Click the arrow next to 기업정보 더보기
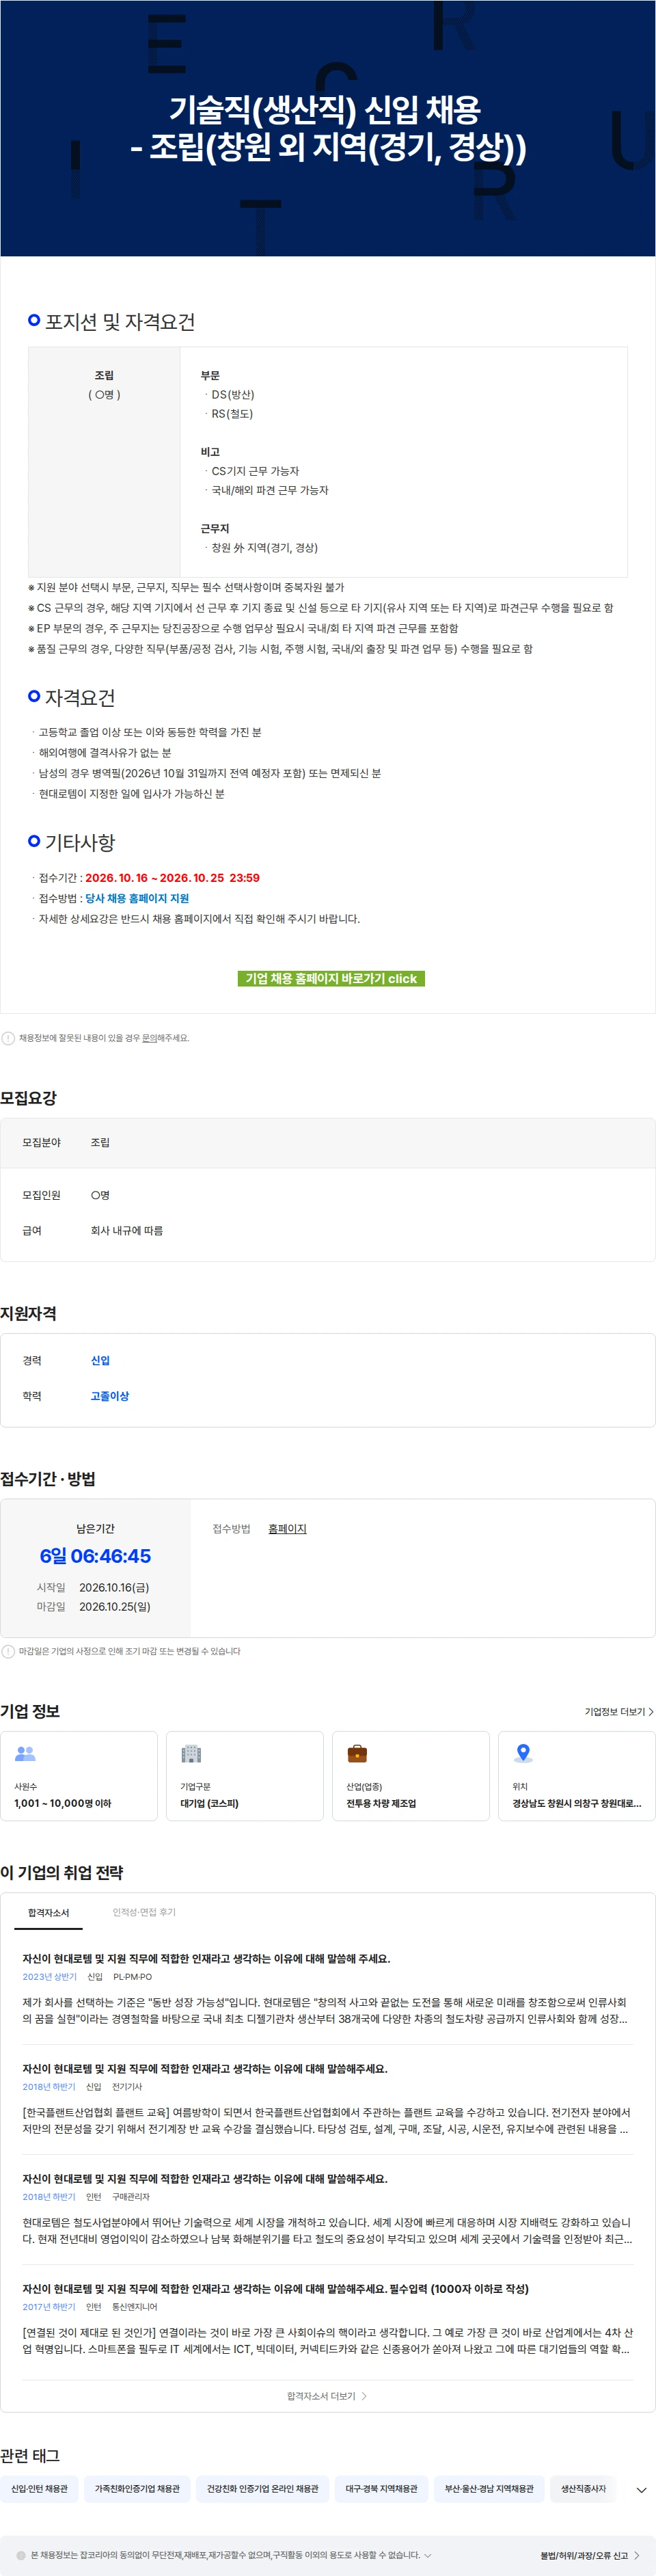 651,1712
